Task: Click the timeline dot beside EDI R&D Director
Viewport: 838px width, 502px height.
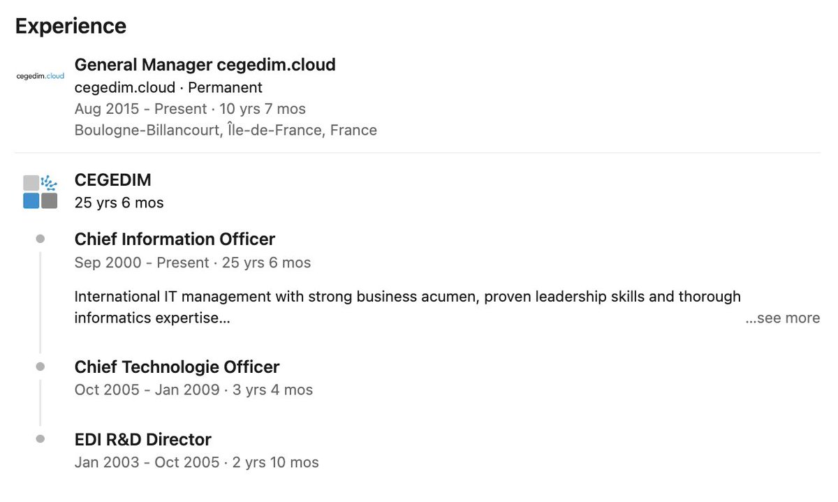Action: click(x=40, y=439)
